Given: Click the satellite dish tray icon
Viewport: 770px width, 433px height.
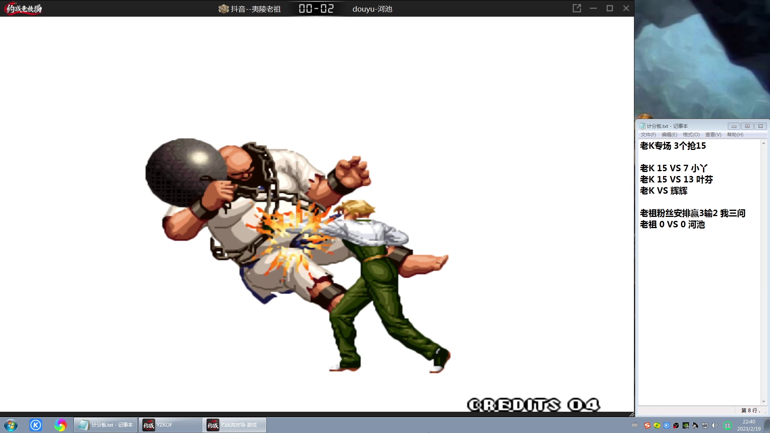Looking at the screenshot, I should tap(695, 425).
